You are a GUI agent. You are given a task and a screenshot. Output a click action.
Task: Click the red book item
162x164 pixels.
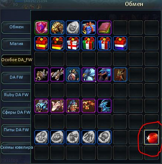point(104,28)
